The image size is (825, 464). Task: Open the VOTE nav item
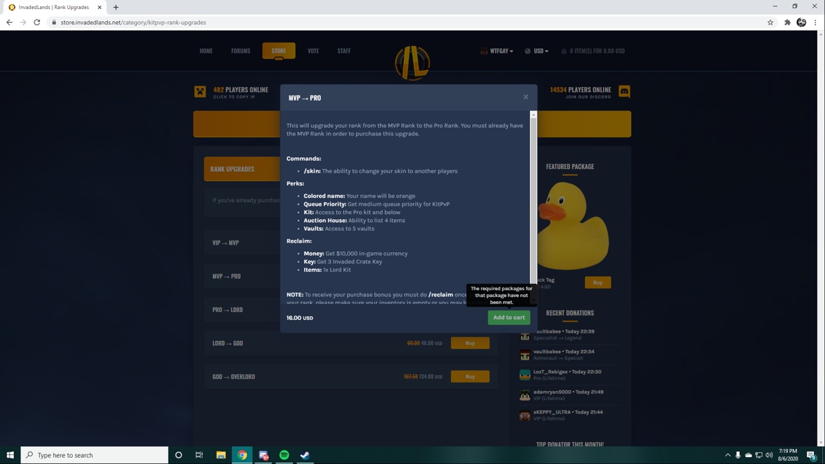pos(313,51)
